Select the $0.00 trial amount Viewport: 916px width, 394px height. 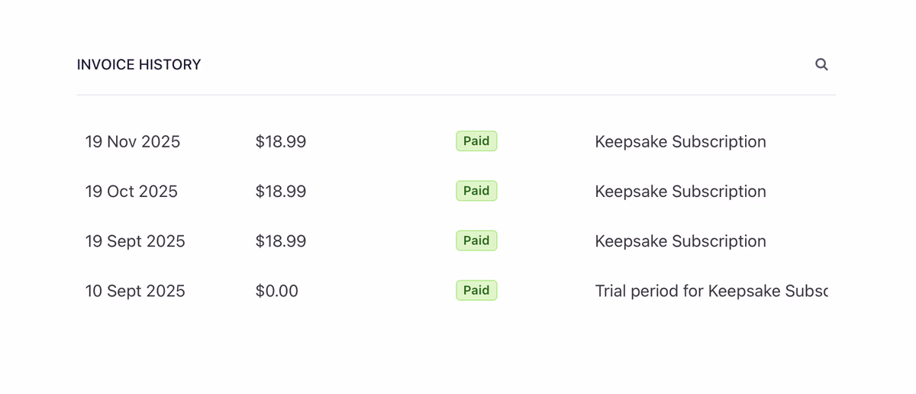(x=276, y=291)
